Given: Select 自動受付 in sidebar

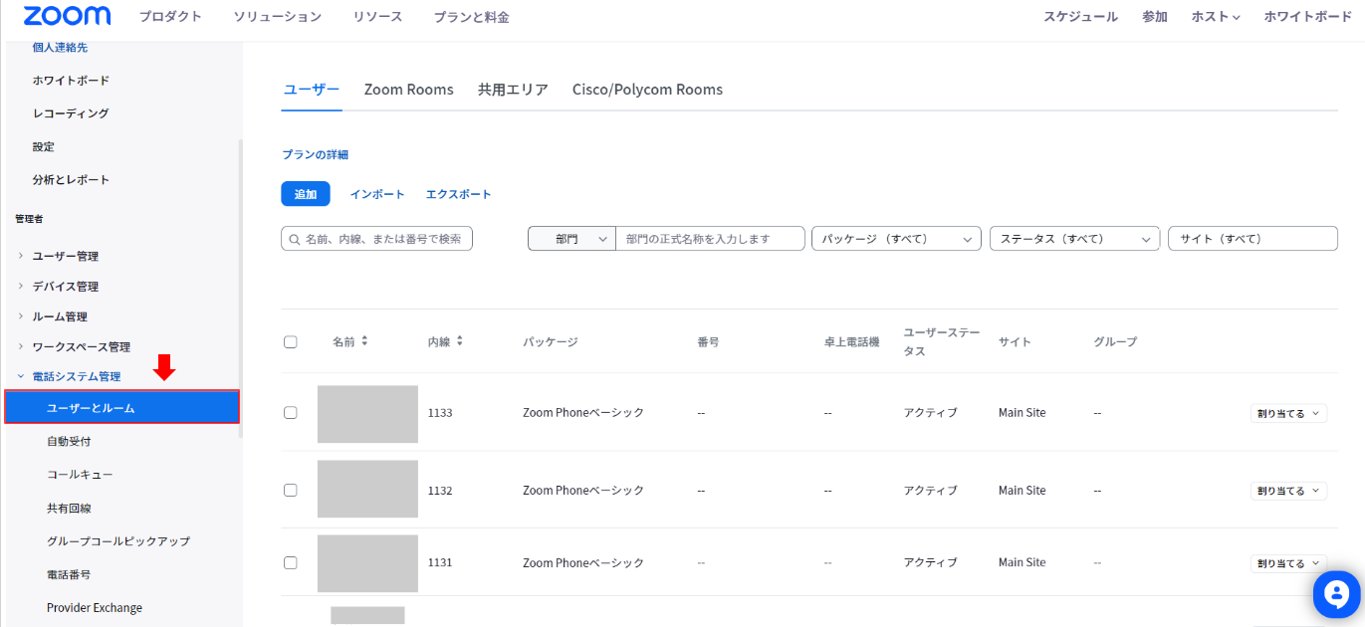Looking at the screenshot, I should pos(69,441).
